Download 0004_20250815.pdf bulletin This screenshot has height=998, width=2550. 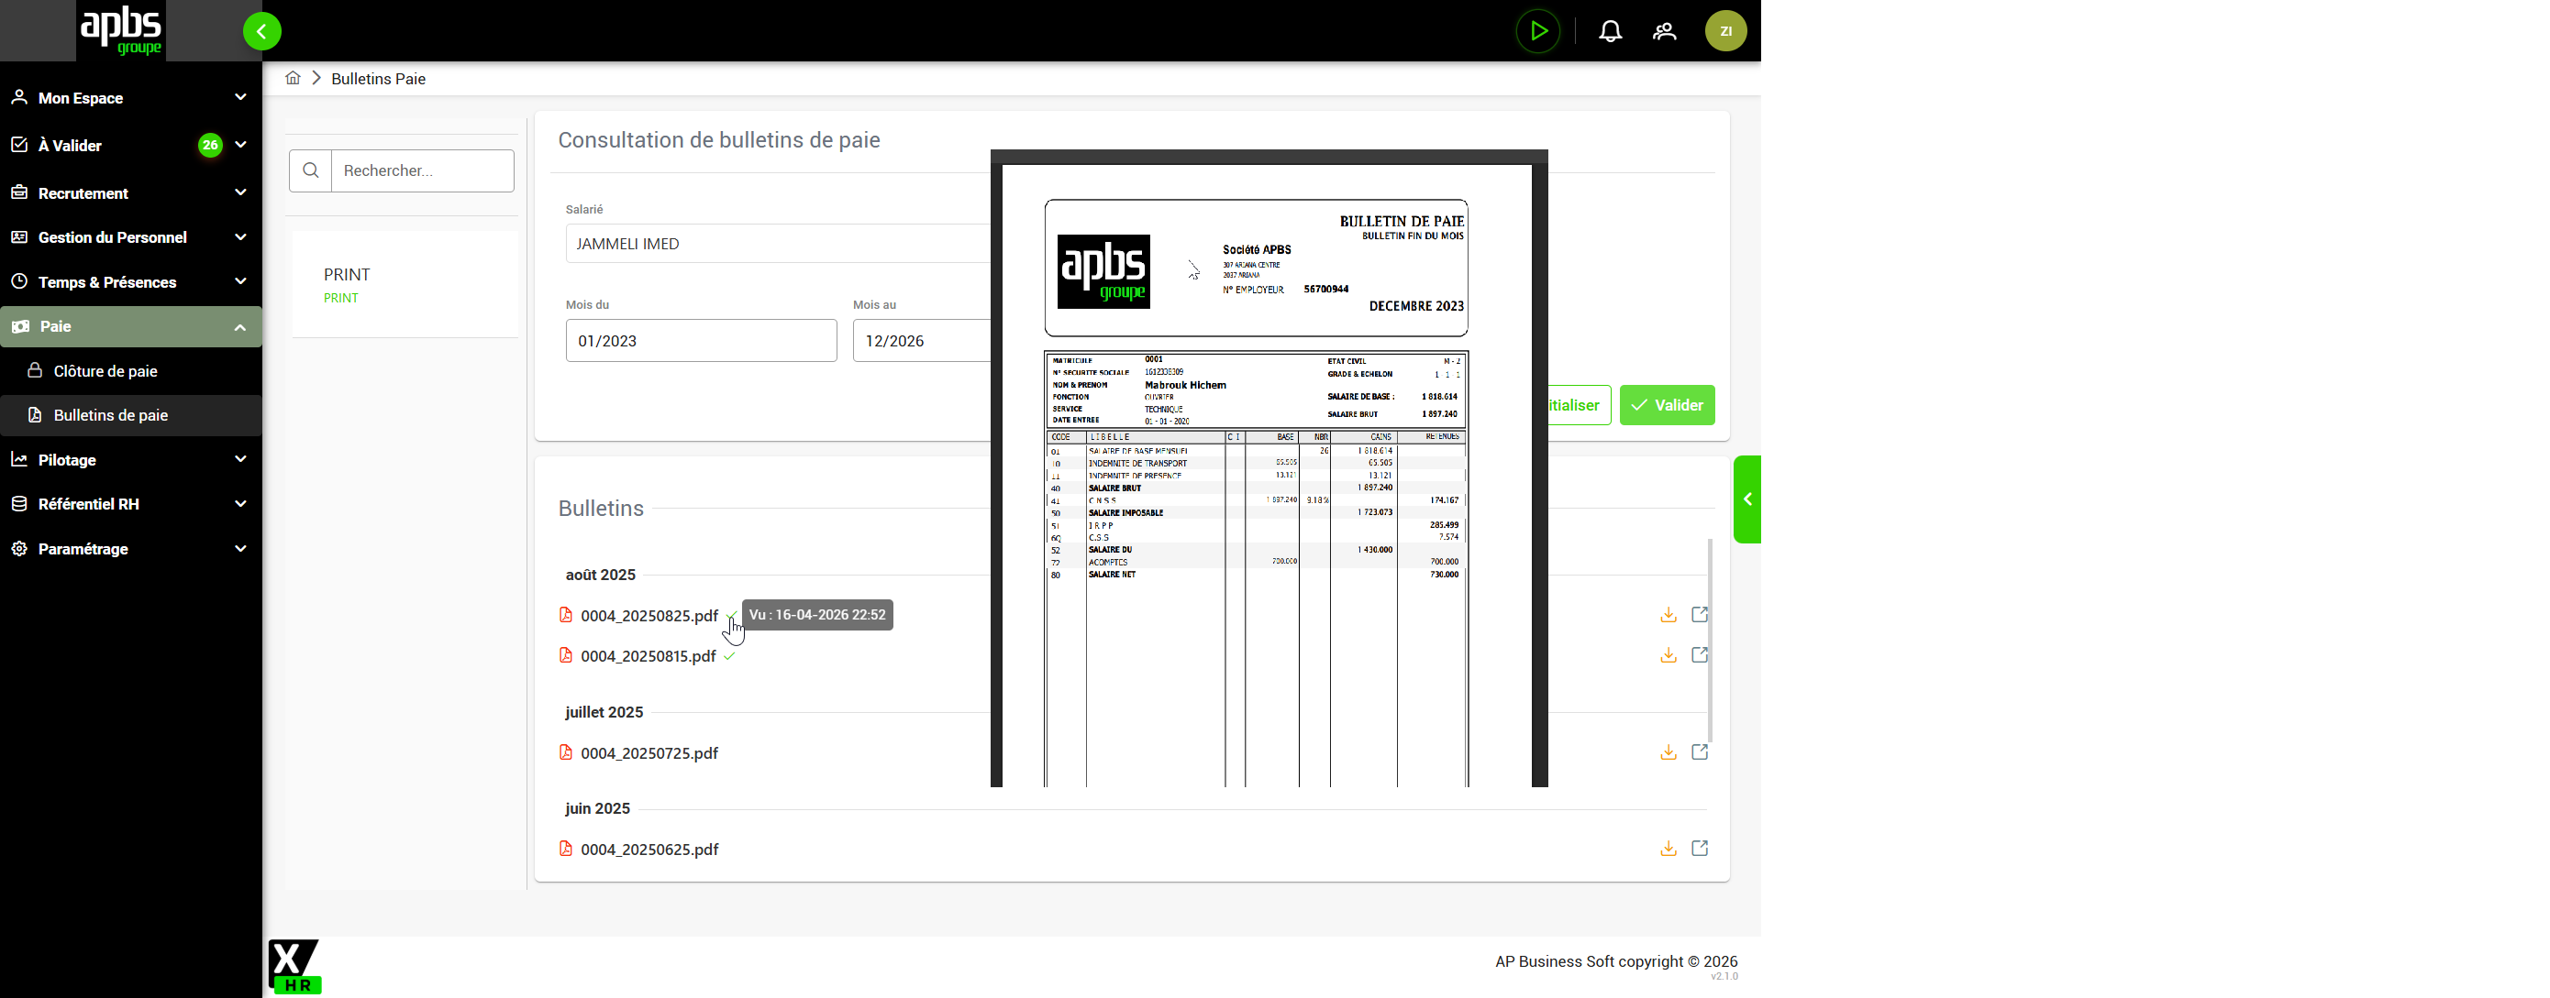(1668, 654)
